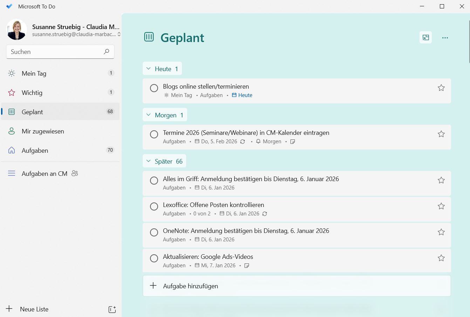Click the minimized view button next to title
Viewport: 470px width, 317px height.
(x=426, y=37)
